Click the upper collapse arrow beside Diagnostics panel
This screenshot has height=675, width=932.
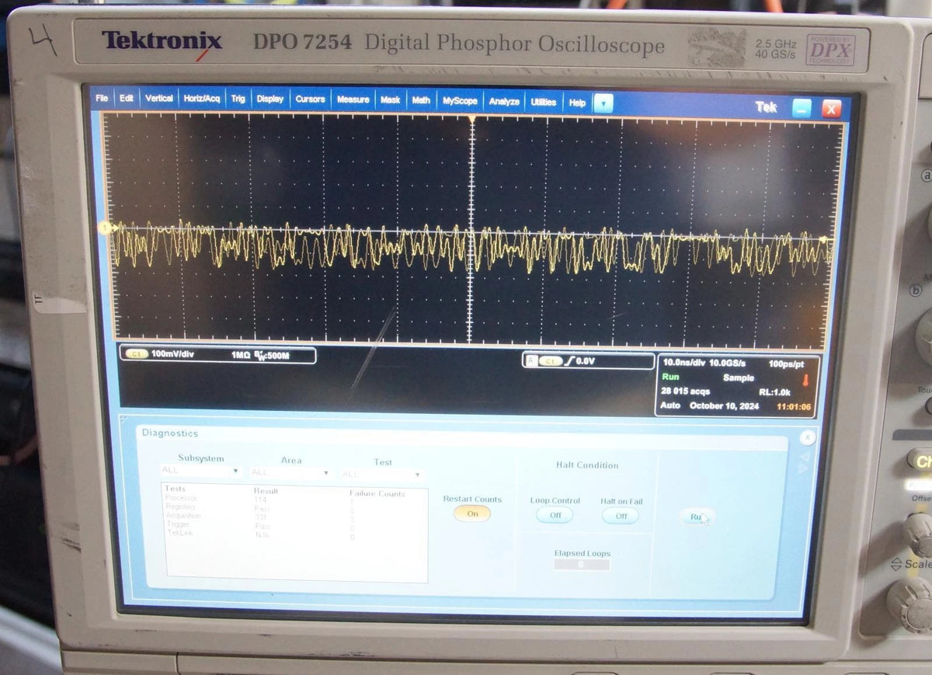click(x=805, y=456)
